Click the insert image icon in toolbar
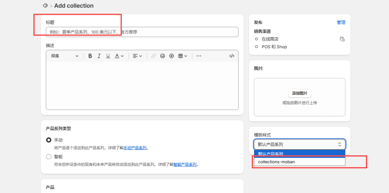Viewport: 389px width, 193px height. [163, 56]
